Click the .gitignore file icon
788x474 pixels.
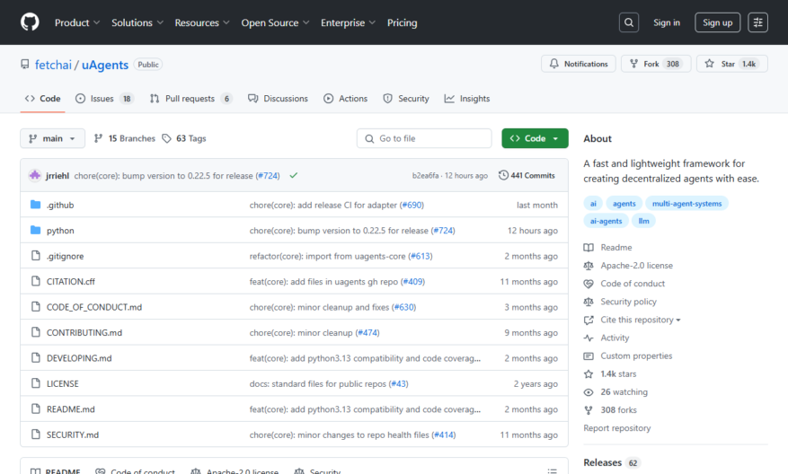(35, 256)
